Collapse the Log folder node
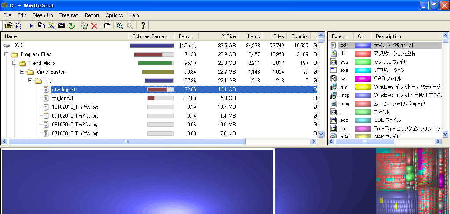Viewport: 450px width, 214px height. point(30,81)
